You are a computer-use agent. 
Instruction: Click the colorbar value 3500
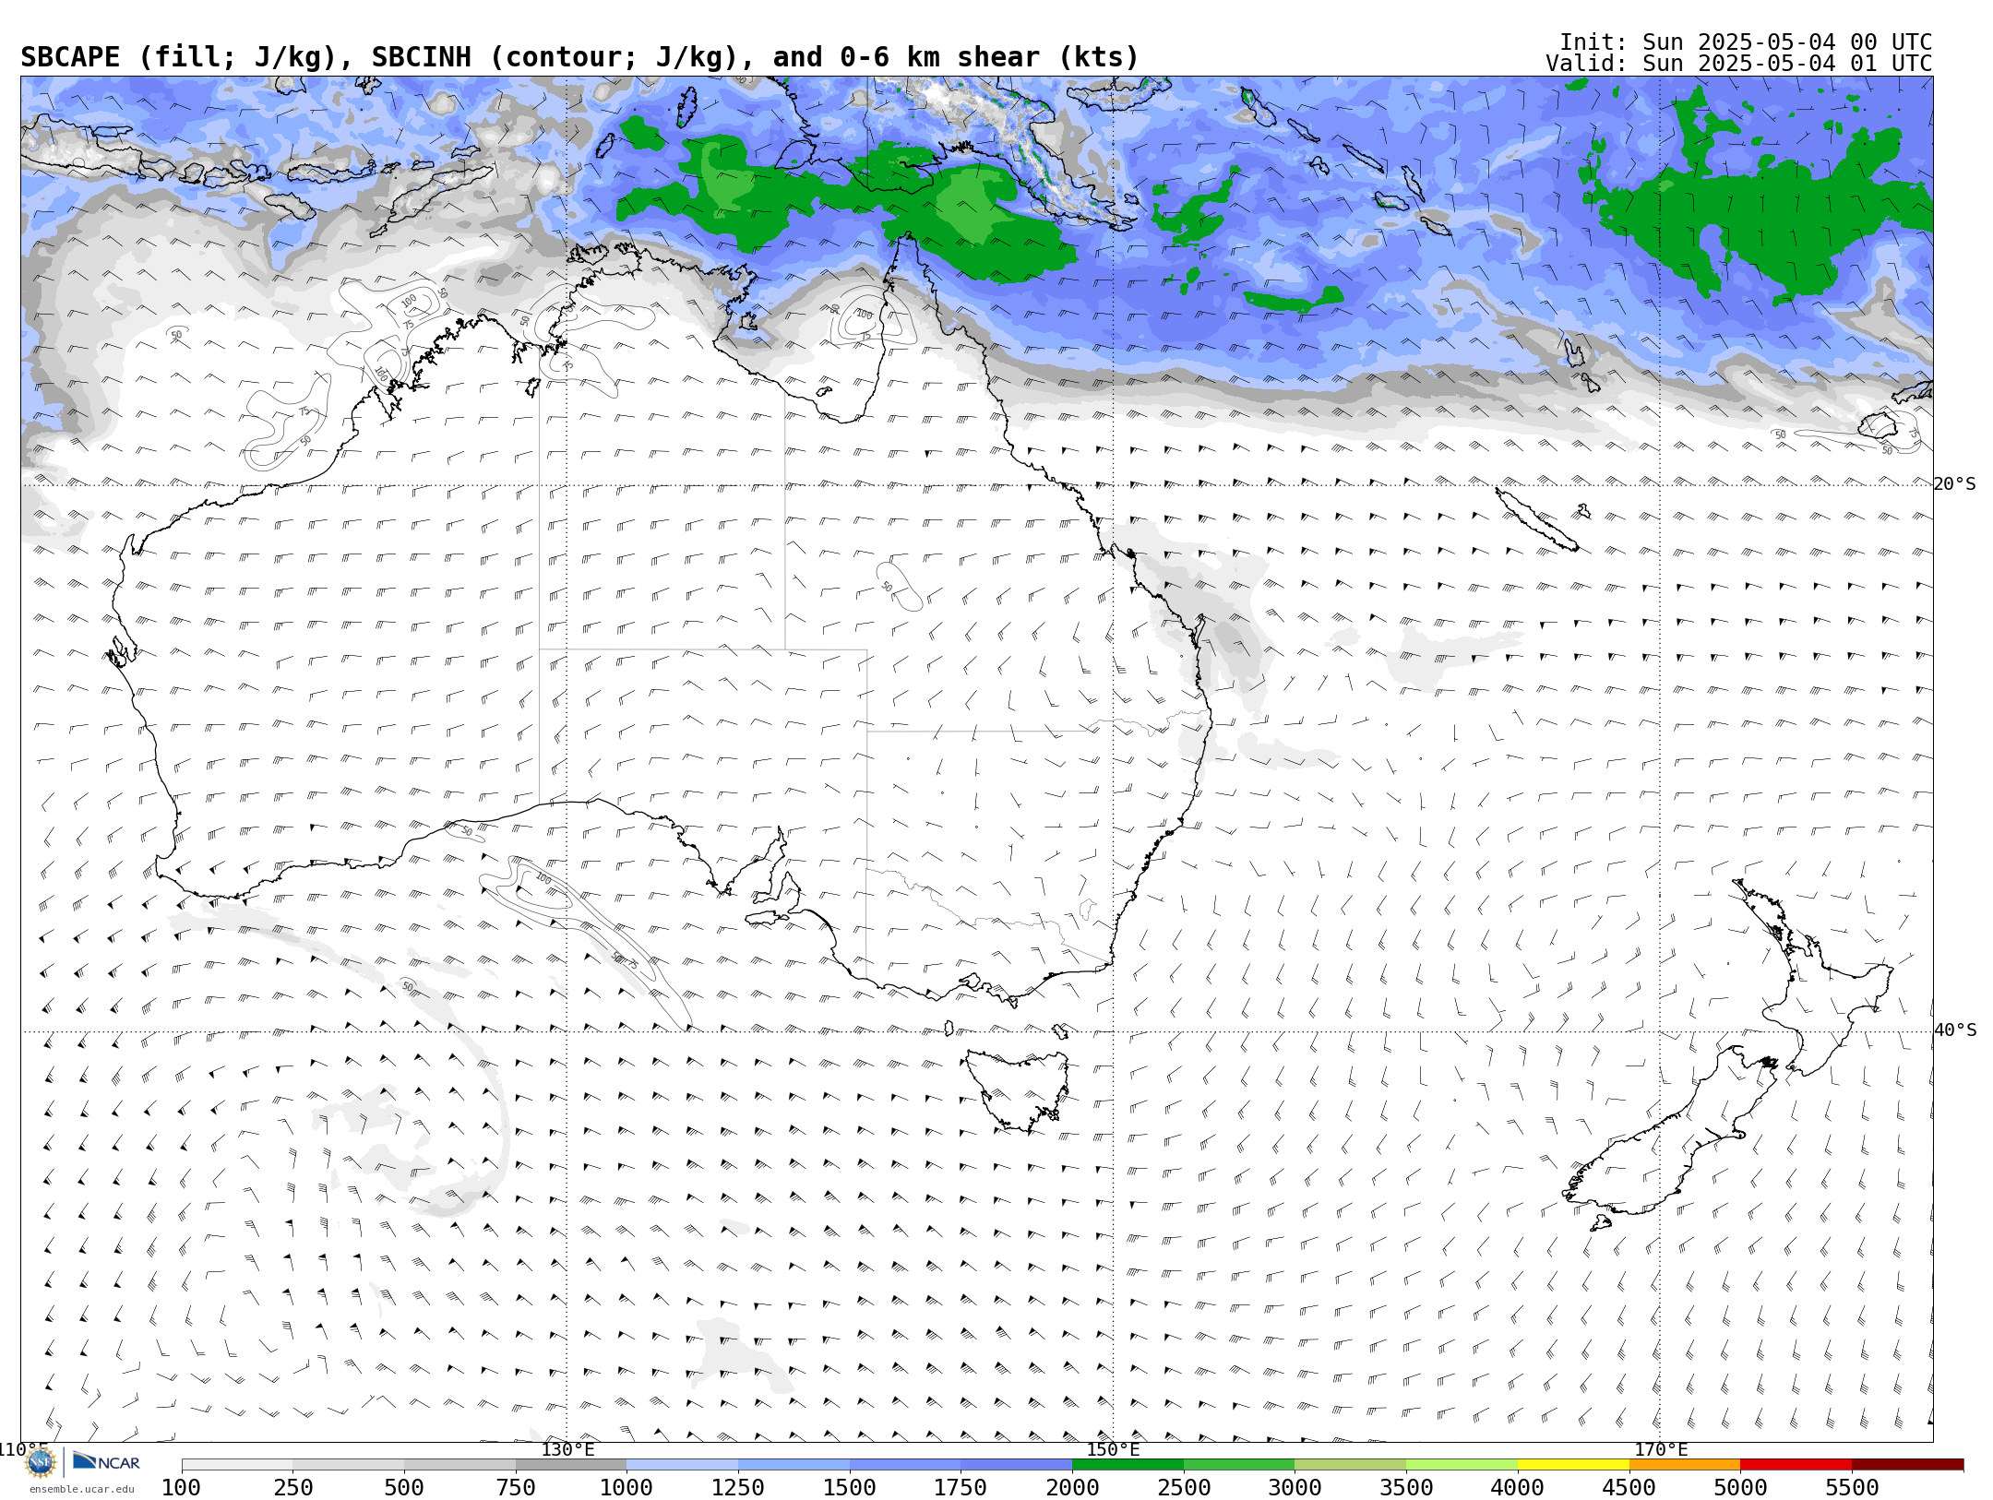(1406, 1488)
